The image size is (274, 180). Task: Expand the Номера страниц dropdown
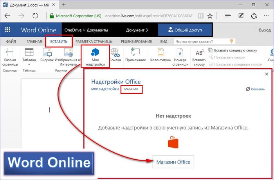click(x=180, y=57)
